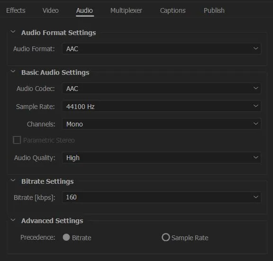273x261 pixels.
Task: Click the Bitrate [kbps] label
Action: 35,198
